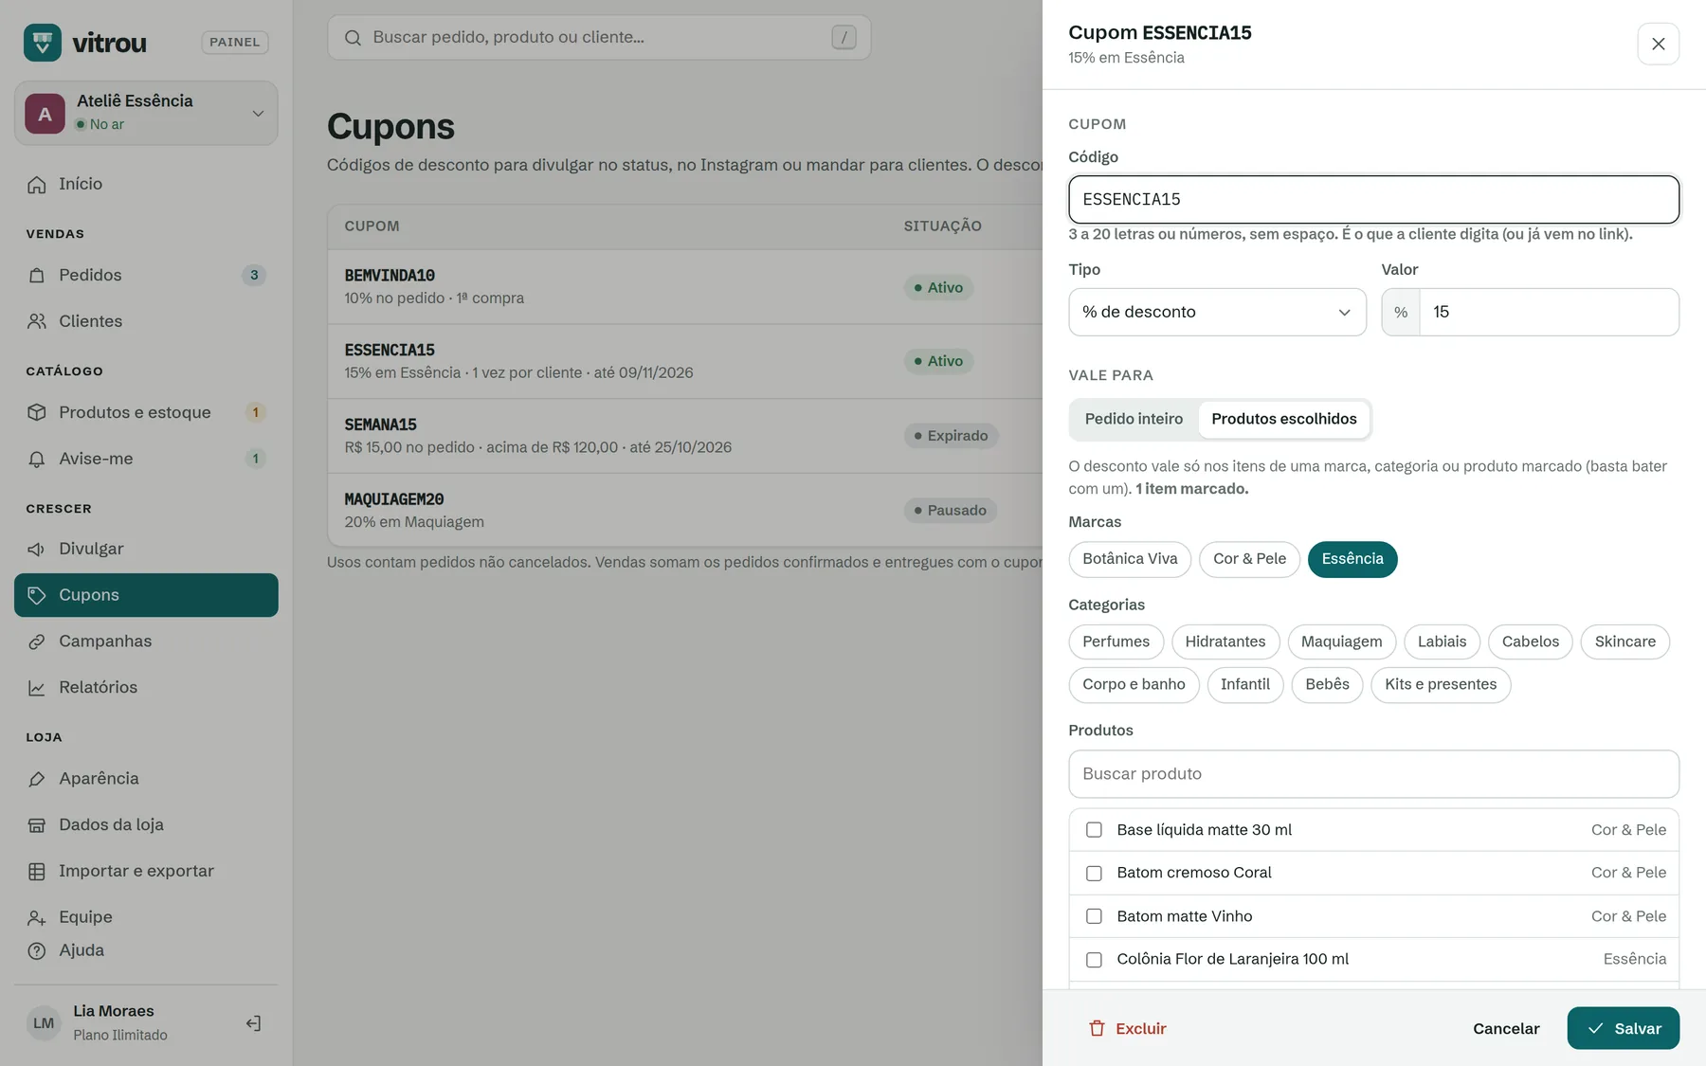
Task: Toggle the Infantil category chip
Action: tap(1244, 684)
